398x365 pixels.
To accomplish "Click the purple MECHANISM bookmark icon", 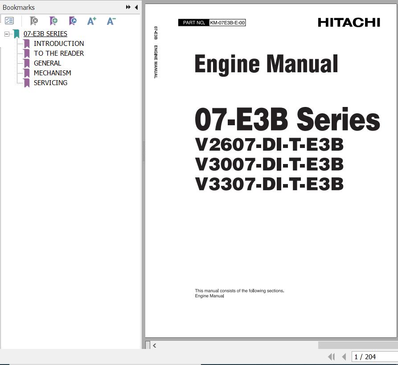I will (27, 73).
